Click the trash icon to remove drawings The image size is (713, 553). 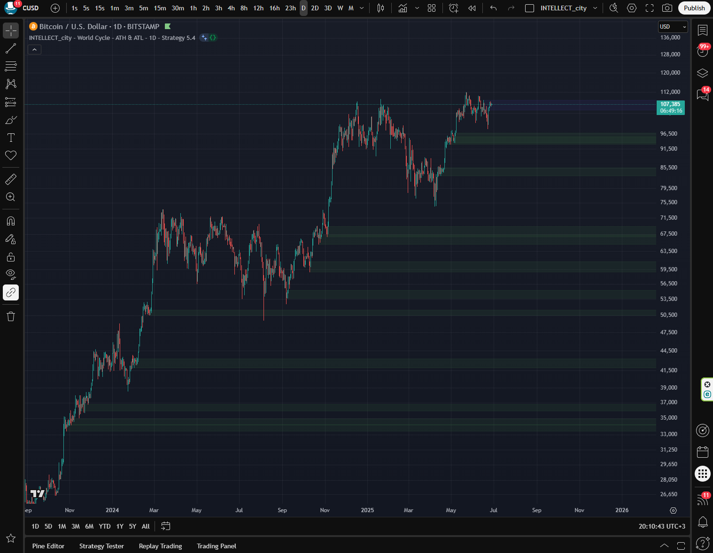pos(11,316)
